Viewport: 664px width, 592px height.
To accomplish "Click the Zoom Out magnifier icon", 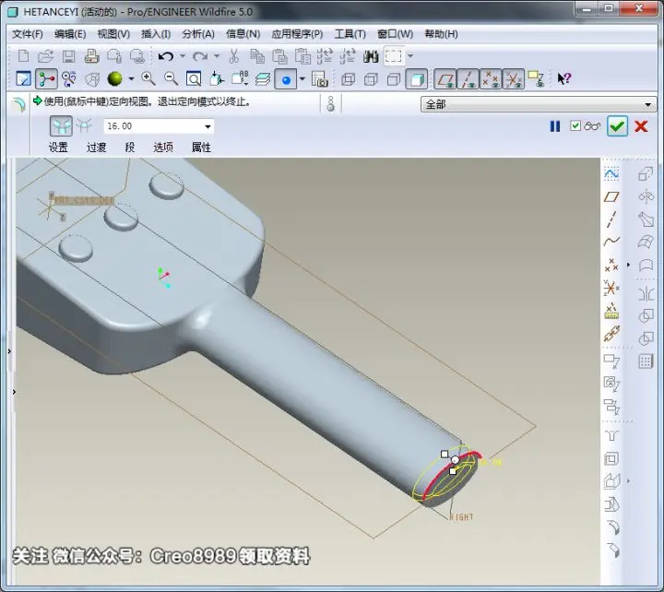I will (171, 78).
